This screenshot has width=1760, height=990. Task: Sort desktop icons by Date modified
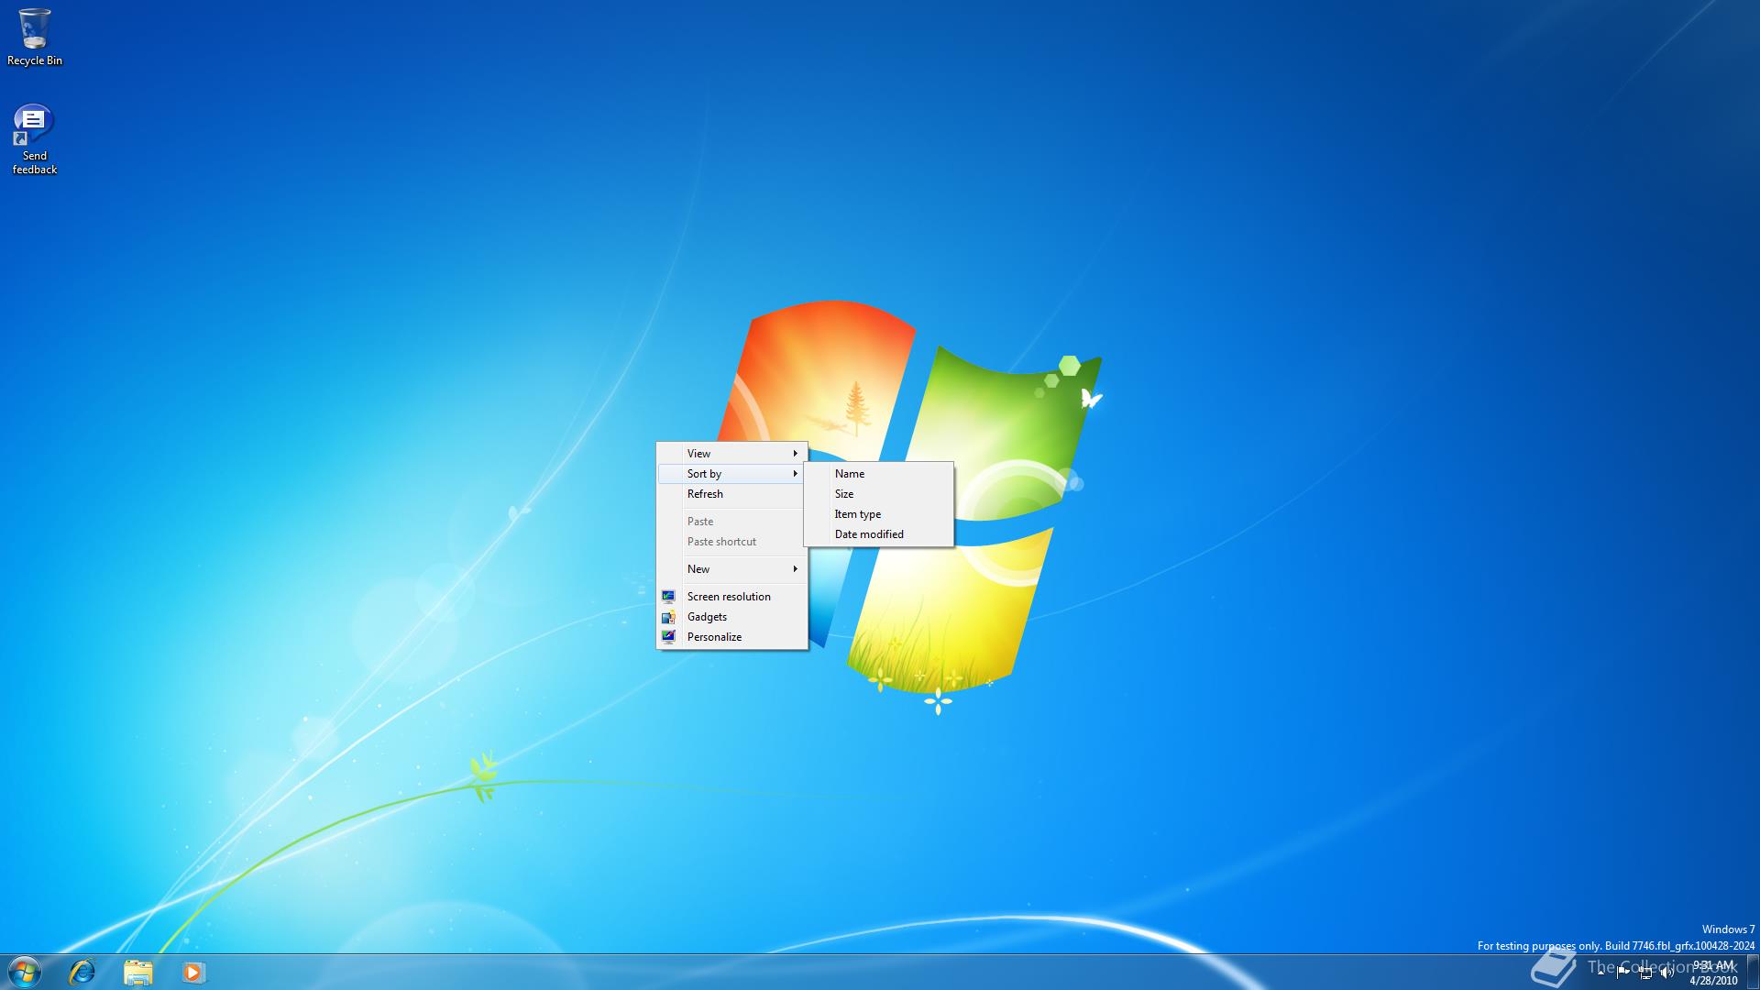pos(878,533)
